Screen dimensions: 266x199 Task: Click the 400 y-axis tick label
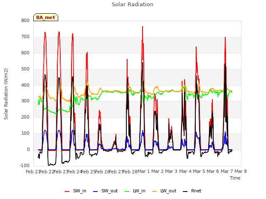(25, 85)
